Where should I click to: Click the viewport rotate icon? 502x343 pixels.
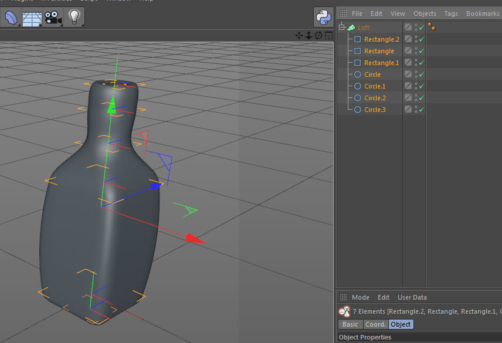click(318, 36)
